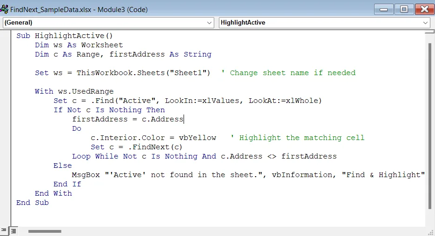Click 'firstAddress As String' declaration text
This screenshot has width=435, height=236.
[160, 54]
